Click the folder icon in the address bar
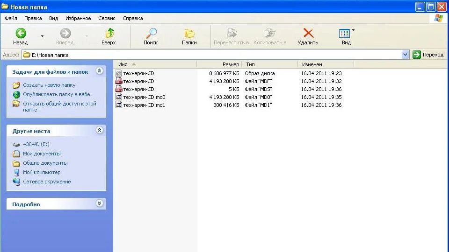 coord(27,55)
